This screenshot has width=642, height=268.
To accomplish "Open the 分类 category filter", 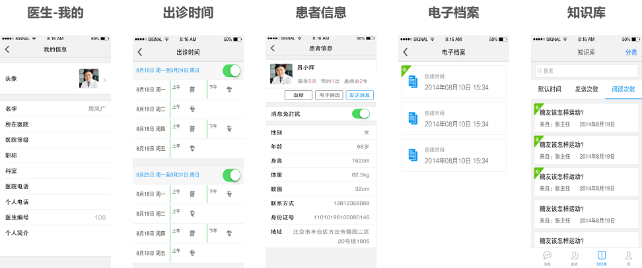I will click(x=631, y=52).
